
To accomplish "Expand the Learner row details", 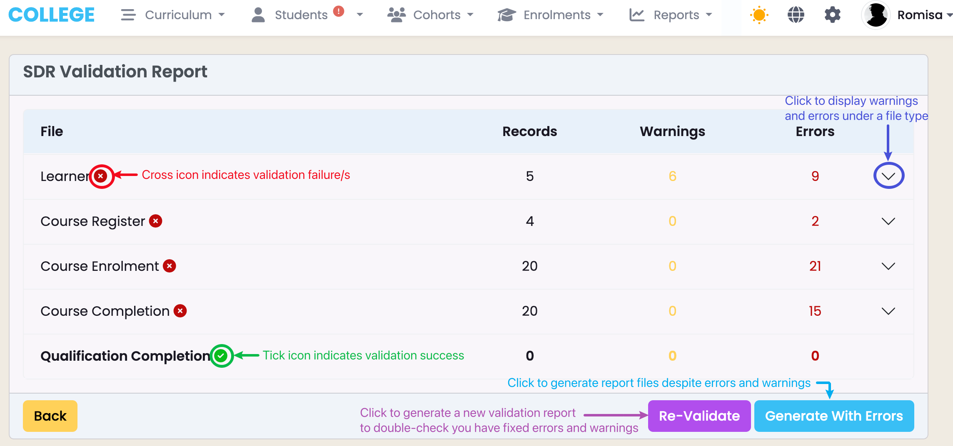I will (x=888, y=176).
